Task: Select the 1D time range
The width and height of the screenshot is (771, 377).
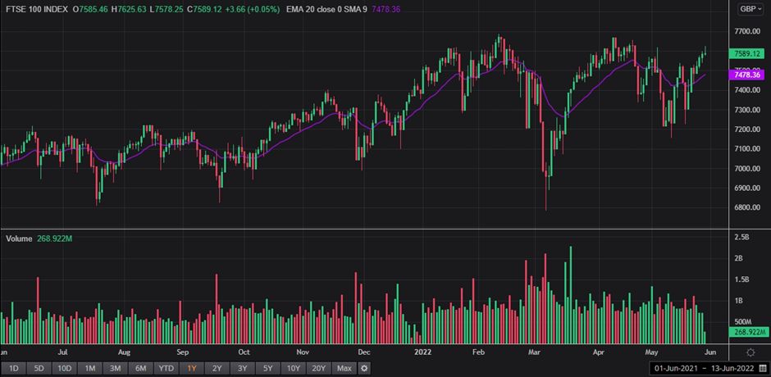Action: click(14, 368)
